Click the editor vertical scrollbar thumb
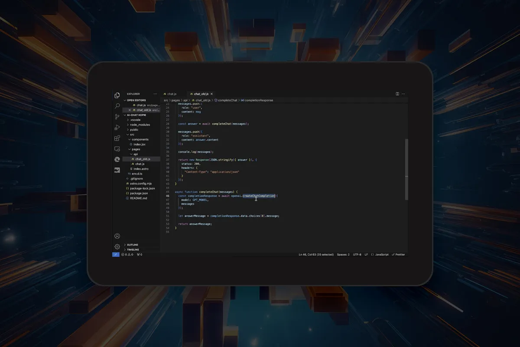 pos(406,169)
